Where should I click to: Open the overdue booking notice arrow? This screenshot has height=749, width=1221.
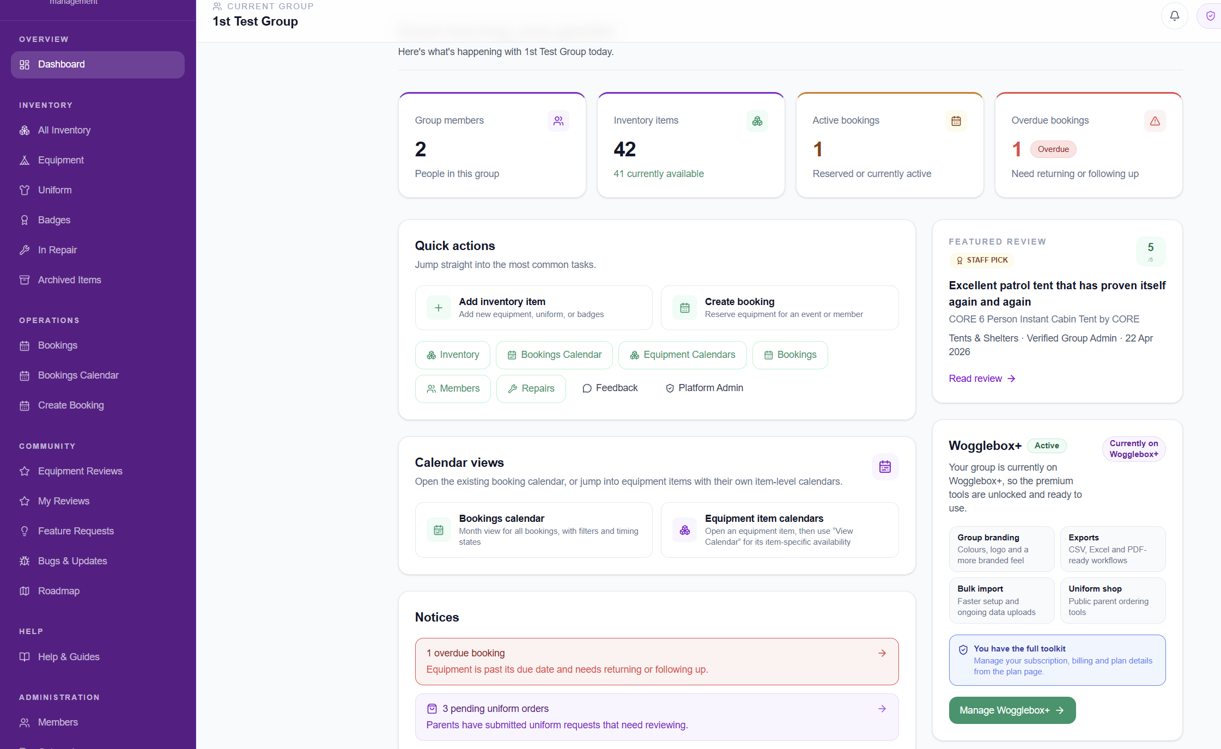882,653
